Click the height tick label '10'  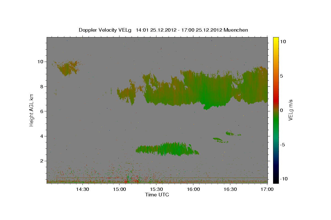coord(41,62)
